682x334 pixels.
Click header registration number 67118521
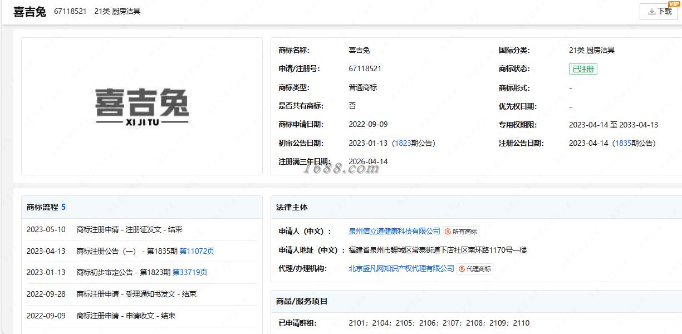pos(70,11)
